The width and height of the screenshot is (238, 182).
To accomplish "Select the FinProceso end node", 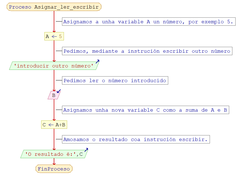I will pos(54,169).
